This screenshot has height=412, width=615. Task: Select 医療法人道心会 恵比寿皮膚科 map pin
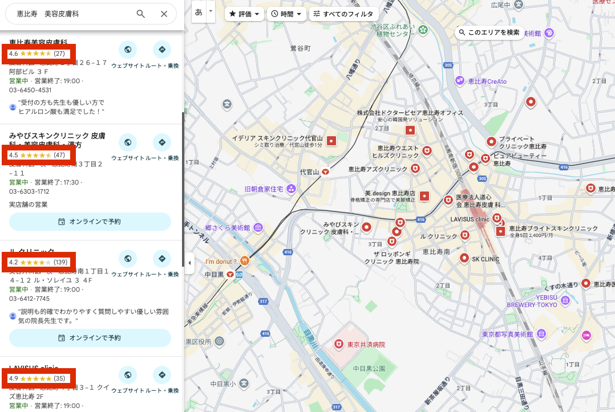pos(448,200)
